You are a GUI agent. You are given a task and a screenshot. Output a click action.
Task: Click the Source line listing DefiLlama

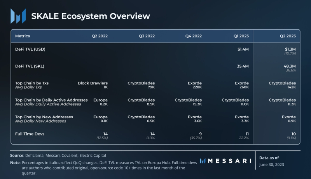click(x=58, y=155)
